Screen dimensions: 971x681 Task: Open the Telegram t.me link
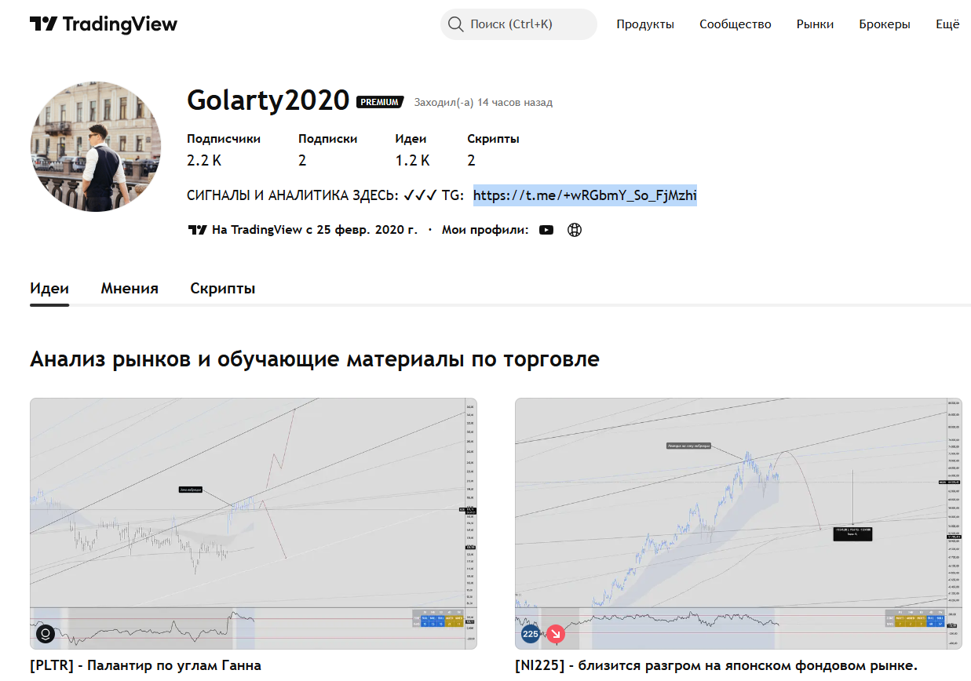(585, 195)
